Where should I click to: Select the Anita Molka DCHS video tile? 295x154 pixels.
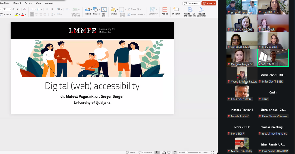click(x=242, y=23)
